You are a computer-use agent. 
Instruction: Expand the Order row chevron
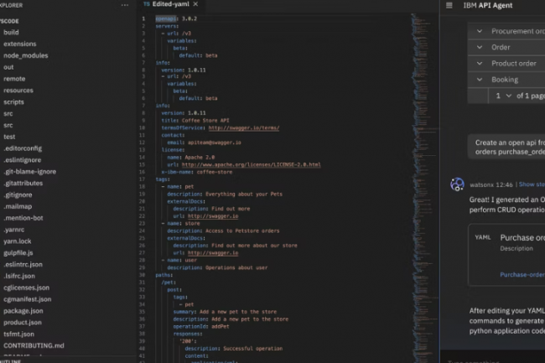click(x=480, y=47)
